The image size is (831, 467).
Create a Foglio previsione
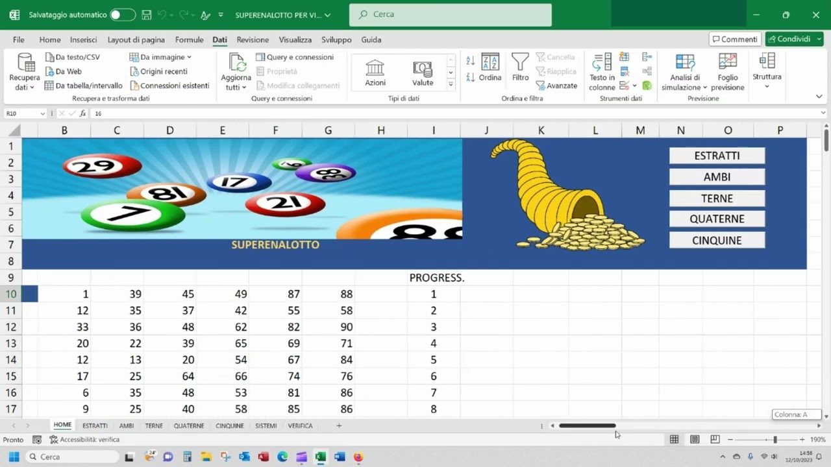tap(727, 72)
